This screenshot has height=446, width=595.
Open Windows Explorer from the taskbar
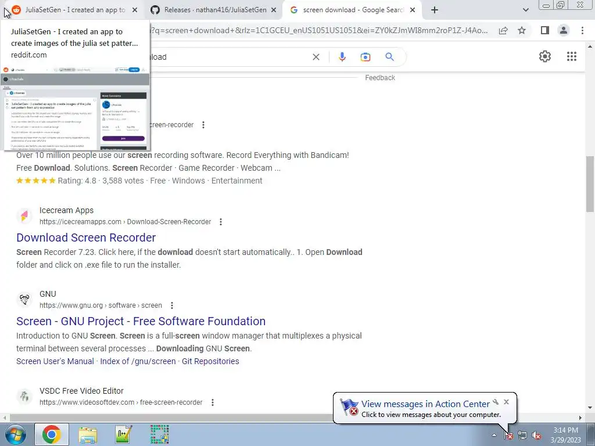[88, 434]
